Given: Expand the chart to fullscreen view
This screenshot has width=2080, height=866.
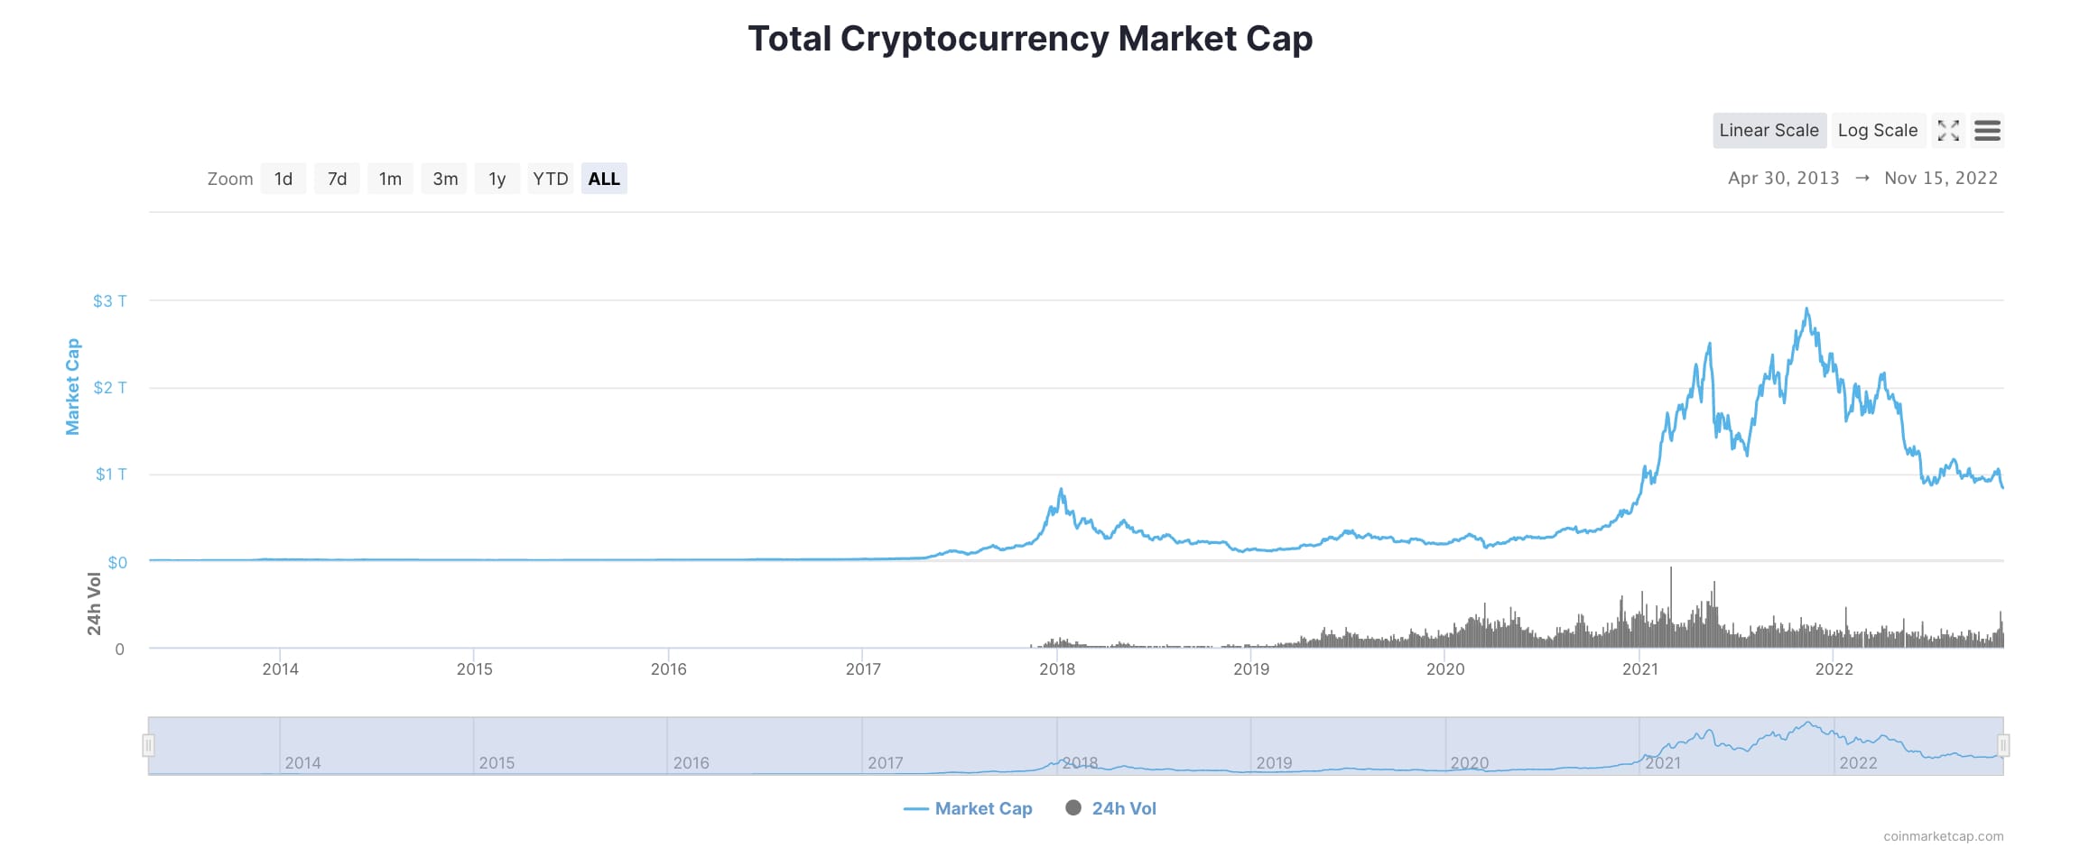Looking at the screenshot, I should 1948,130.
